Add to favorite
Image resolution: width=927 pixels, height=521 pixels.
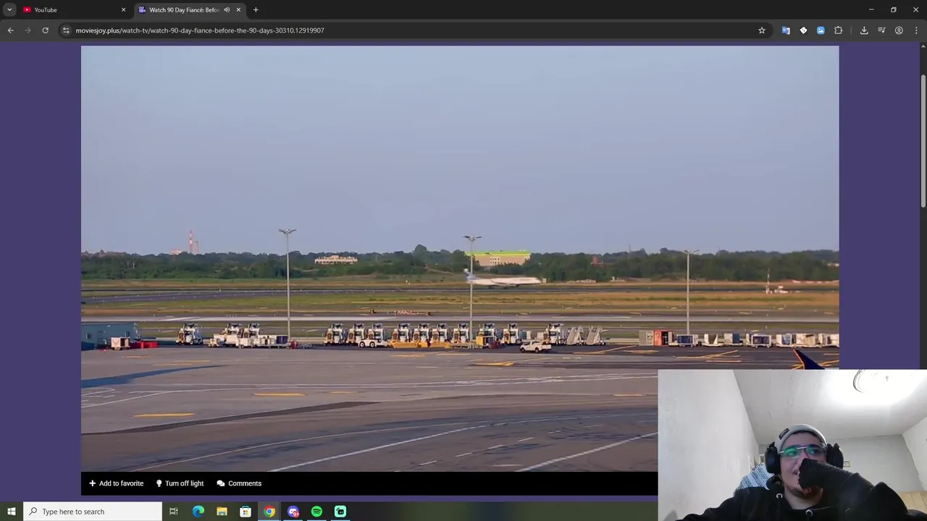point(116,483)
